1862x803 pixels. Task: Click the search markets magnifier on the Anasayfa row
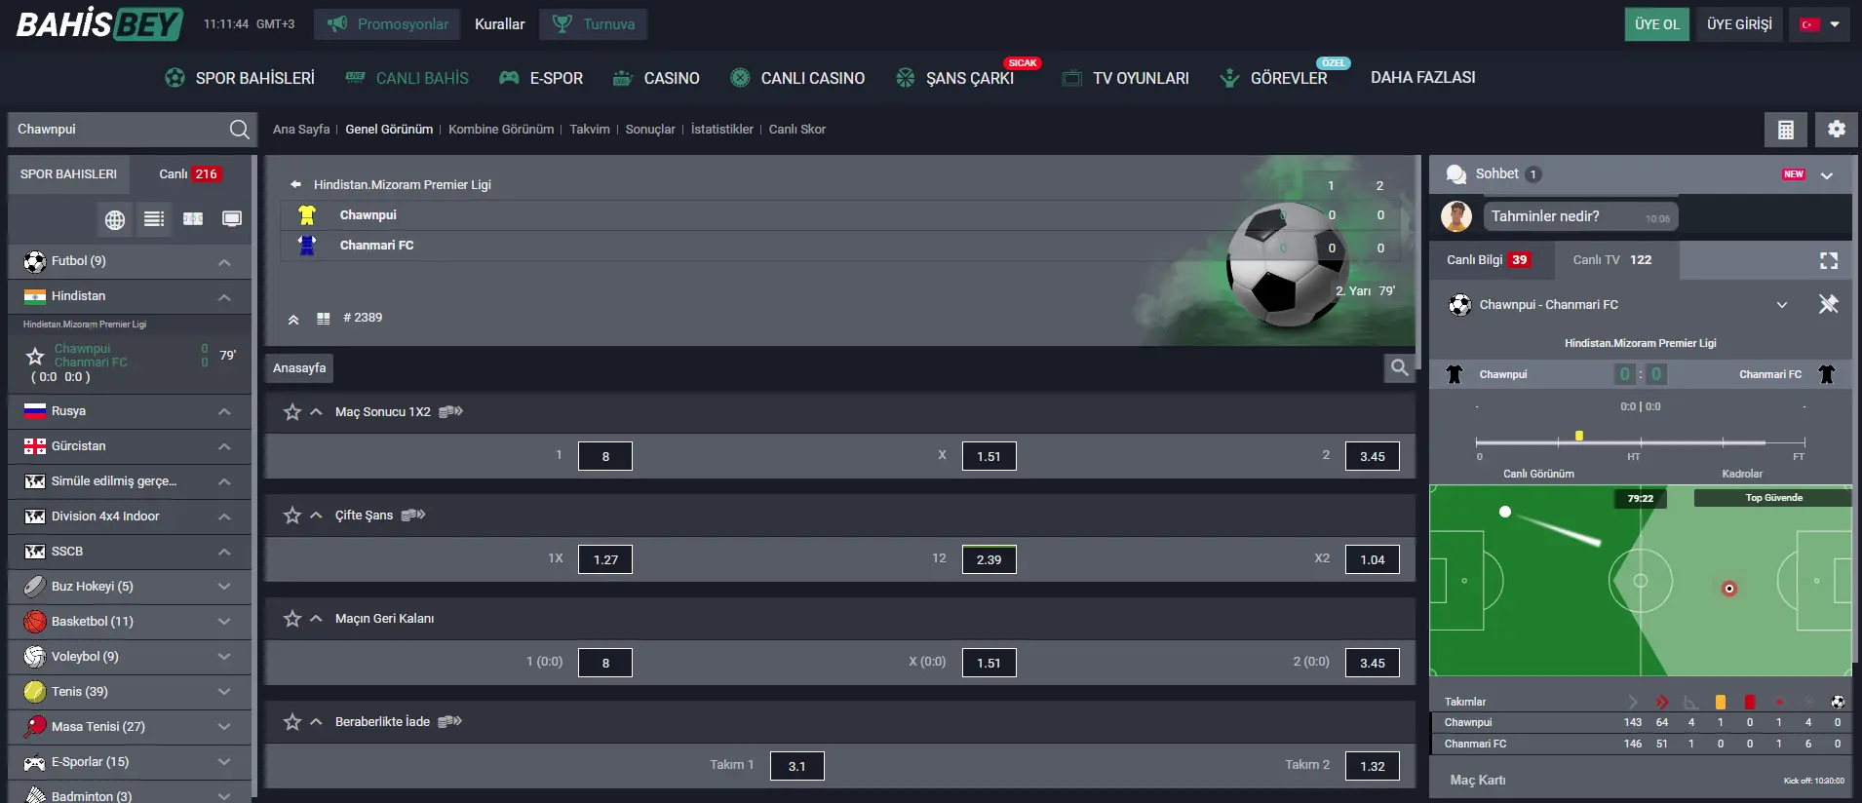tap(1399, 367)
